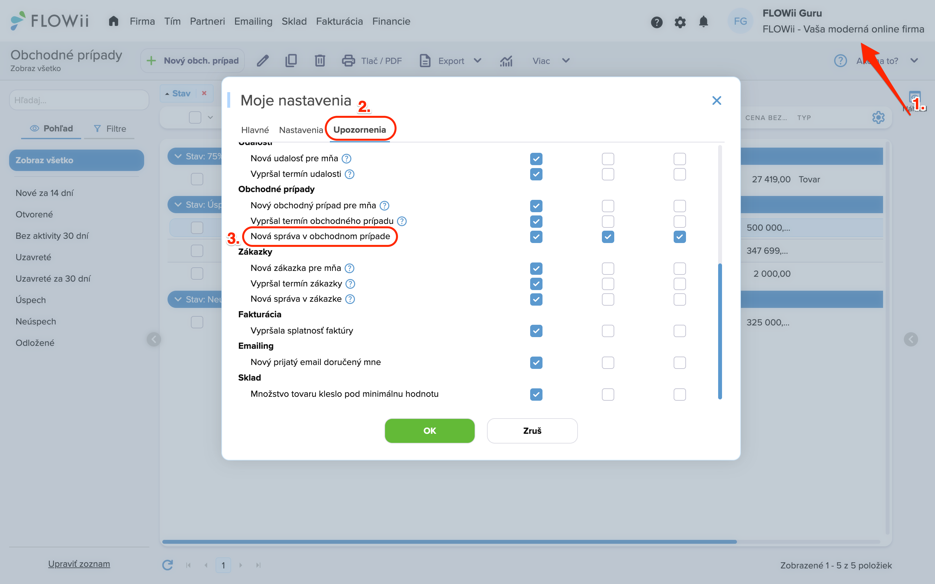Viewport: 935px width, 584px height.
Task: Click help icon next to Nová zákazka pre mňa
Action: pos(349,268)
